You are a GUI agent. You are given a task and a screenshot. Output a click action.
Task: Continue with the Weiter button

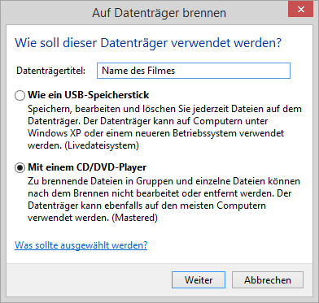[x=199, y=280]
